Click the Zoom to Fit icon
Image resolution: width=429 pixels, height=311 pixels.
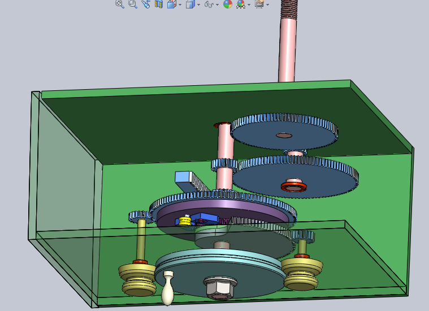click(x=120, y=4)
